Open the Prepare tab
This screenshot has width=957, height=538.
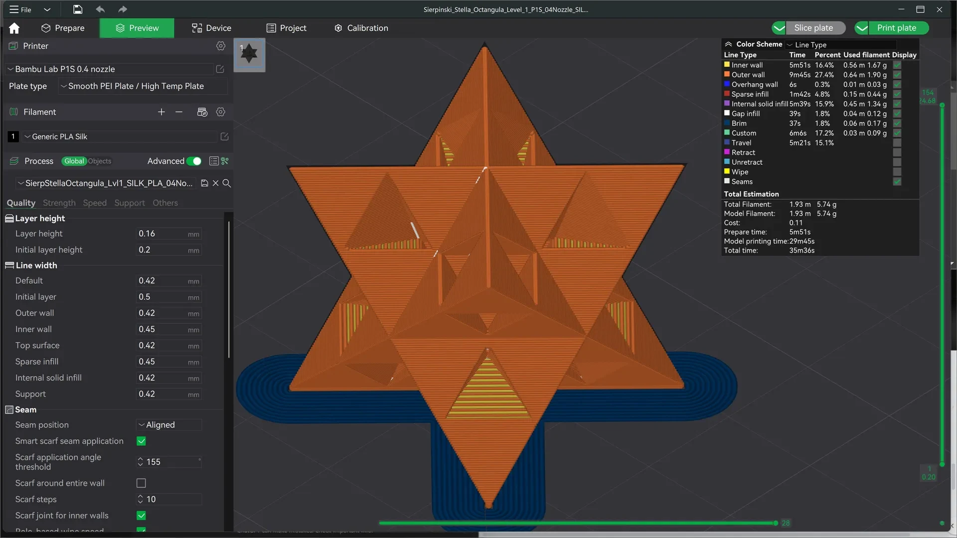pos(63,28)
